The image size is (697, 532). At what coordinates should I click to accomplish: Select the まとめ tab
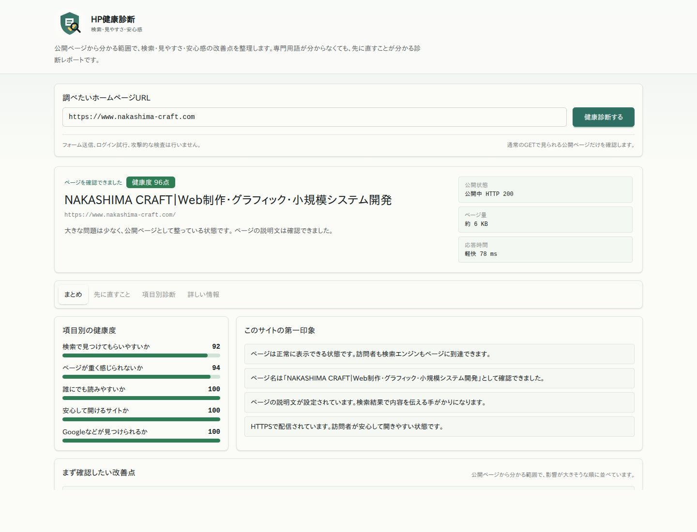pyautogui.click(x=73, y=295)
